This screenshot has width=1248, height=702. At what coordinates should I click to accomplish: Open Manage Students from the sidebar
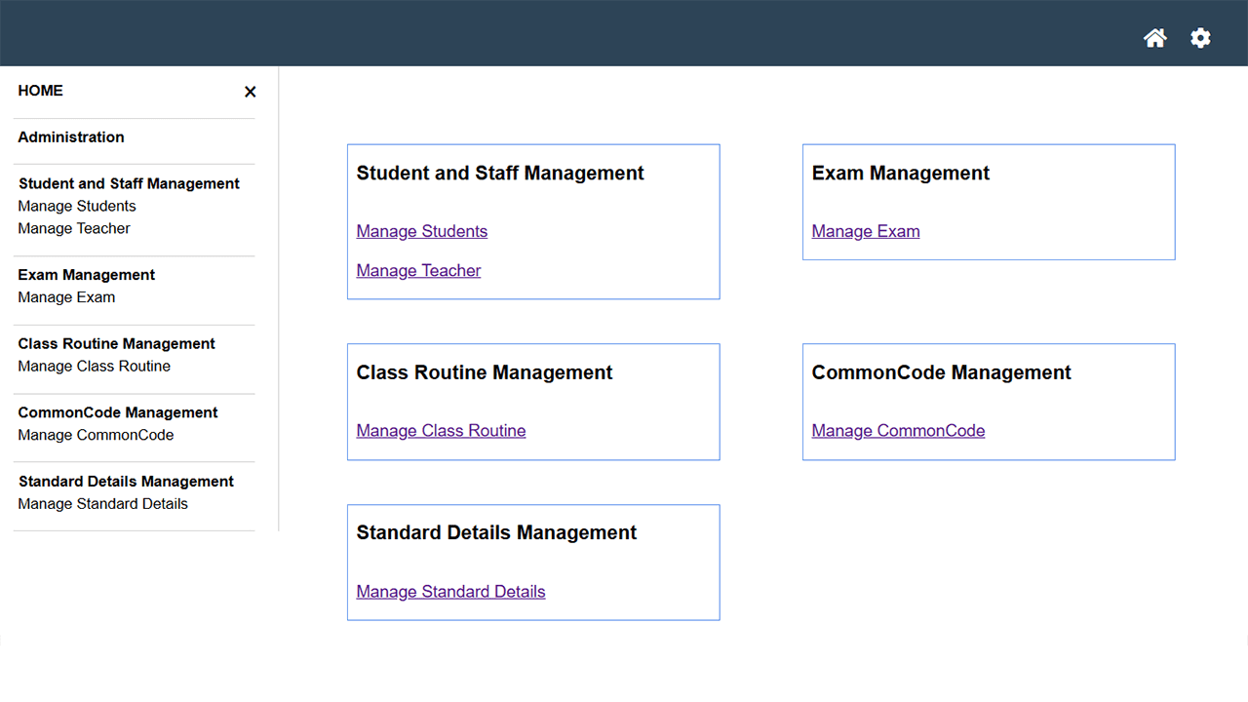(77, 206)
